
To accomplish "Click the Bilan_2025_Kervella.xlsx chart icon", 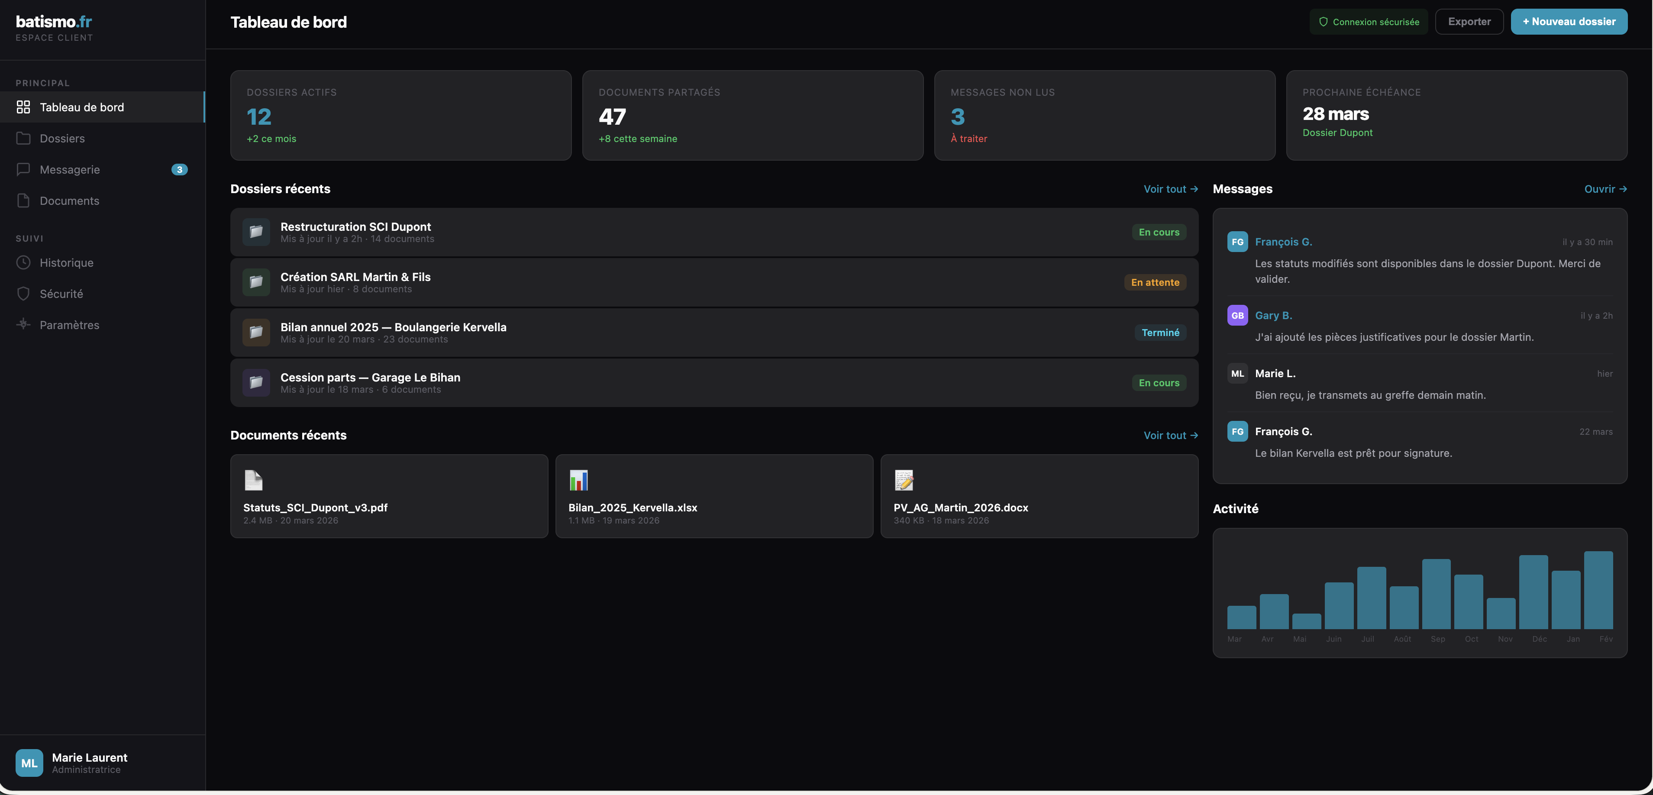I will click(578, 480).
